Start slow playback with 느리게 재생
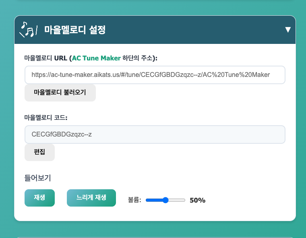Image resolution: width=306 pixels, height=238 pixels. click(91, 198)
